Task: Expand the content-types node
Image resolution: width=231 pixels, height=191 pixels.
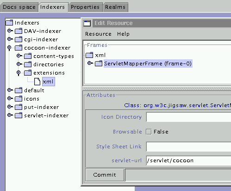Action: click(19, 56)
